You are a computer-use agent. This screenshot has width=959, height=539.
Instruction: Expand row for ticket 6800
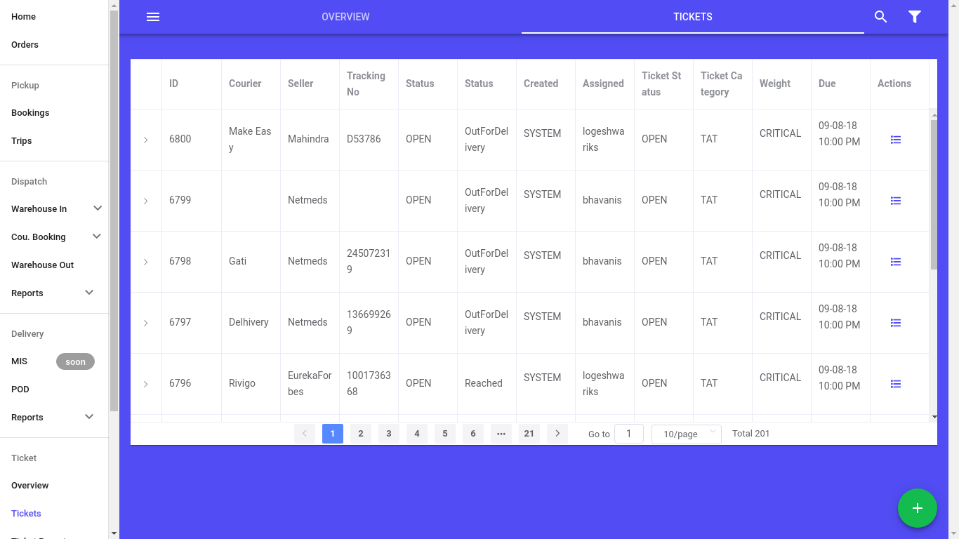(146, 140)
